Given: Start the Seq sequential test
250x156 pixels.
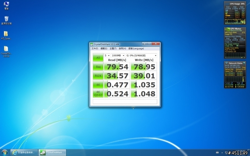Looking at the screenshot, I should pyautogui.click(x=98, y=67).
